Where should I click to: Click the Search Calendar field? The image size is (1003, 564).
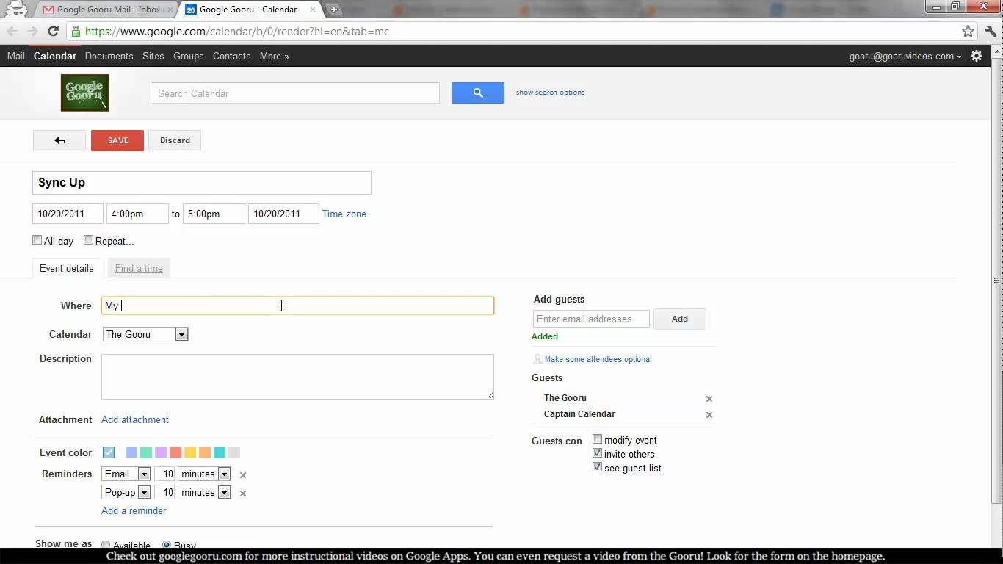coord(295,93)
